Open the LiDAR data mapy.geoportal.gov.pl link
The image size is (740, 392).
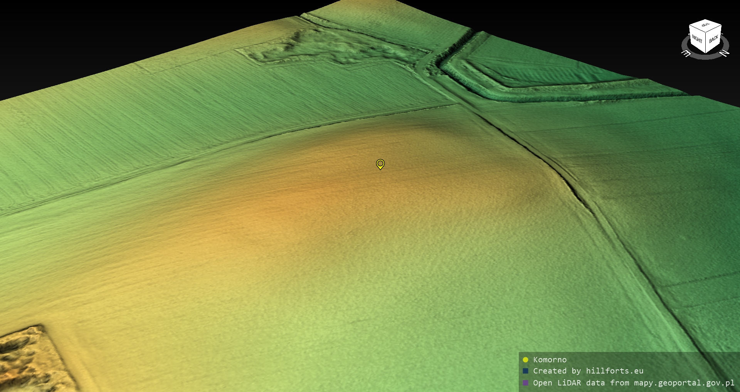634,383
